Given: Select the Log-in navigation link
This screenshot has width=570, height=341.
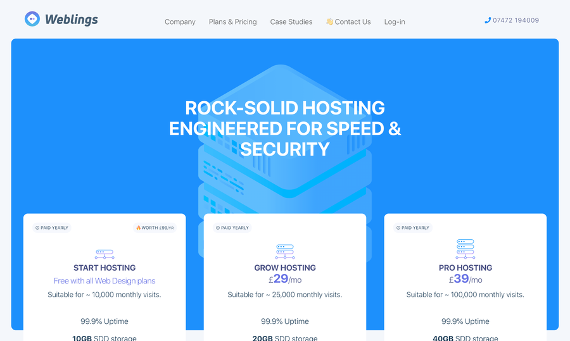Looking at the screenshot, I should click(x=395, y=22).
